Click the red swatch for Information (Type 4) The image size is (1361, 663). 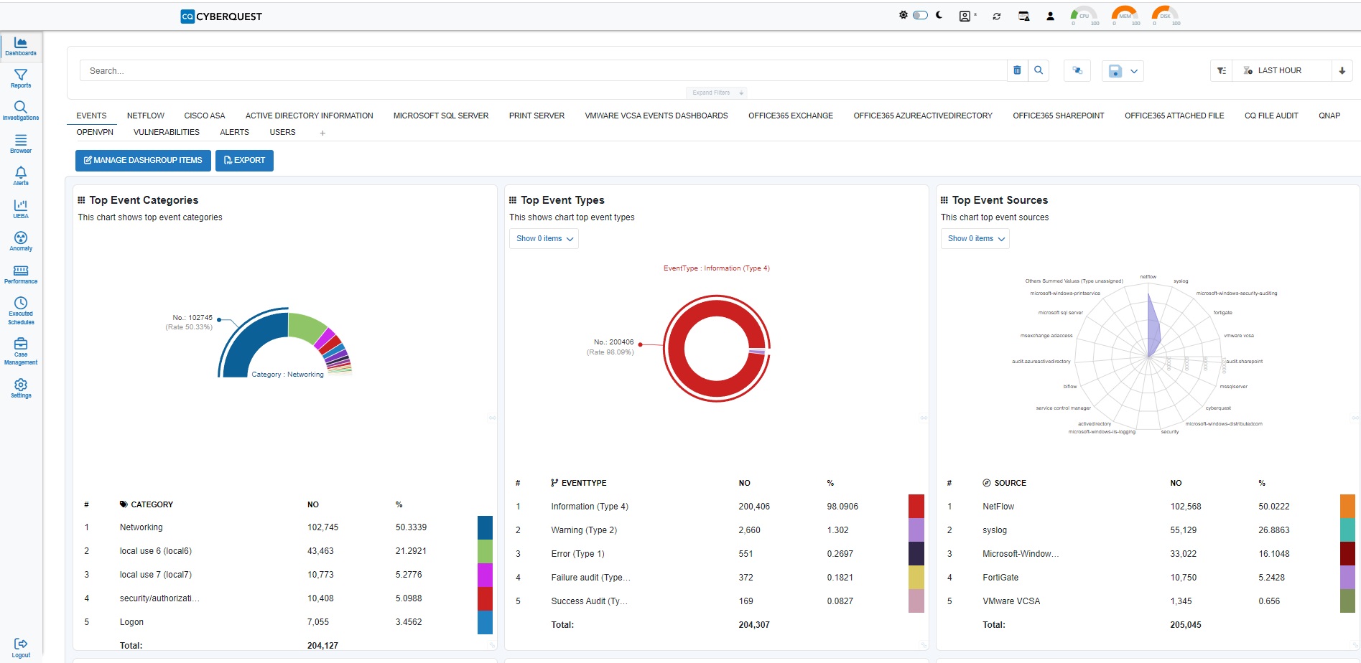click(916, 507)
